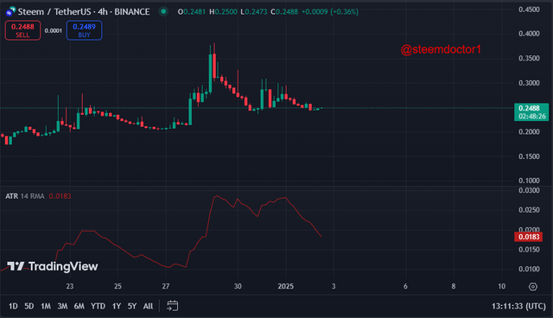Click the 0.3500 price axis label

(x=529, y=58)
